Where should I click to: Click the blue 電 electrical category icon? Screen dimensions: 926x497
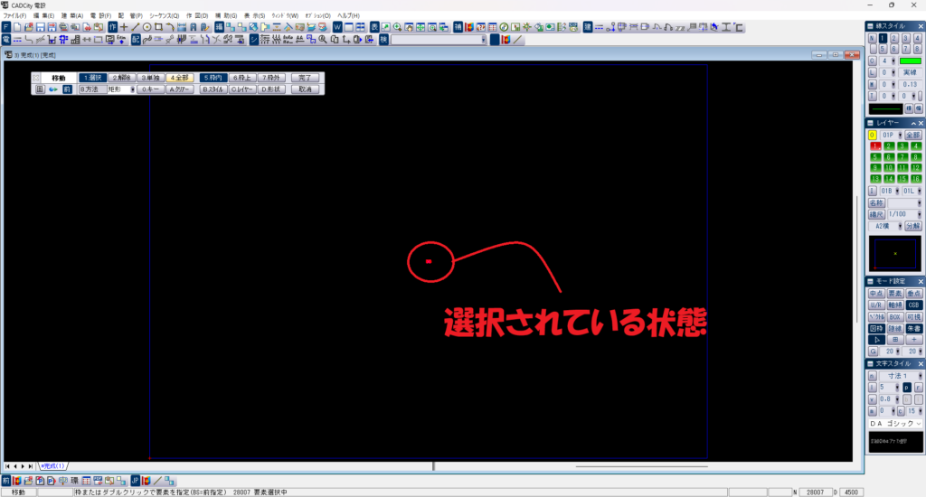[6, 40]
